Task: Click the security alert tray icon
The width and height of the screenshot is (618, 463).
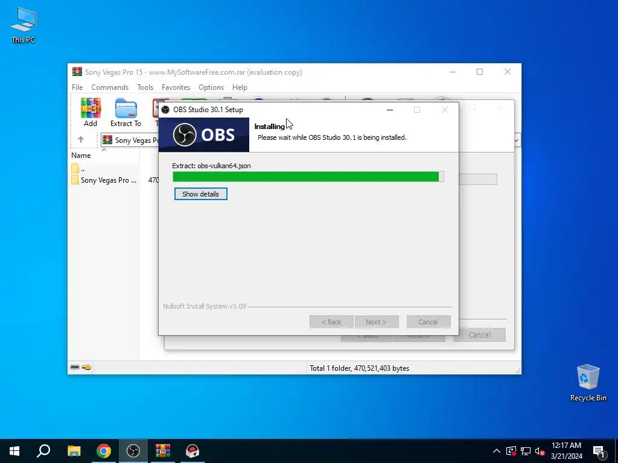Action: click(x=511, y=451)
